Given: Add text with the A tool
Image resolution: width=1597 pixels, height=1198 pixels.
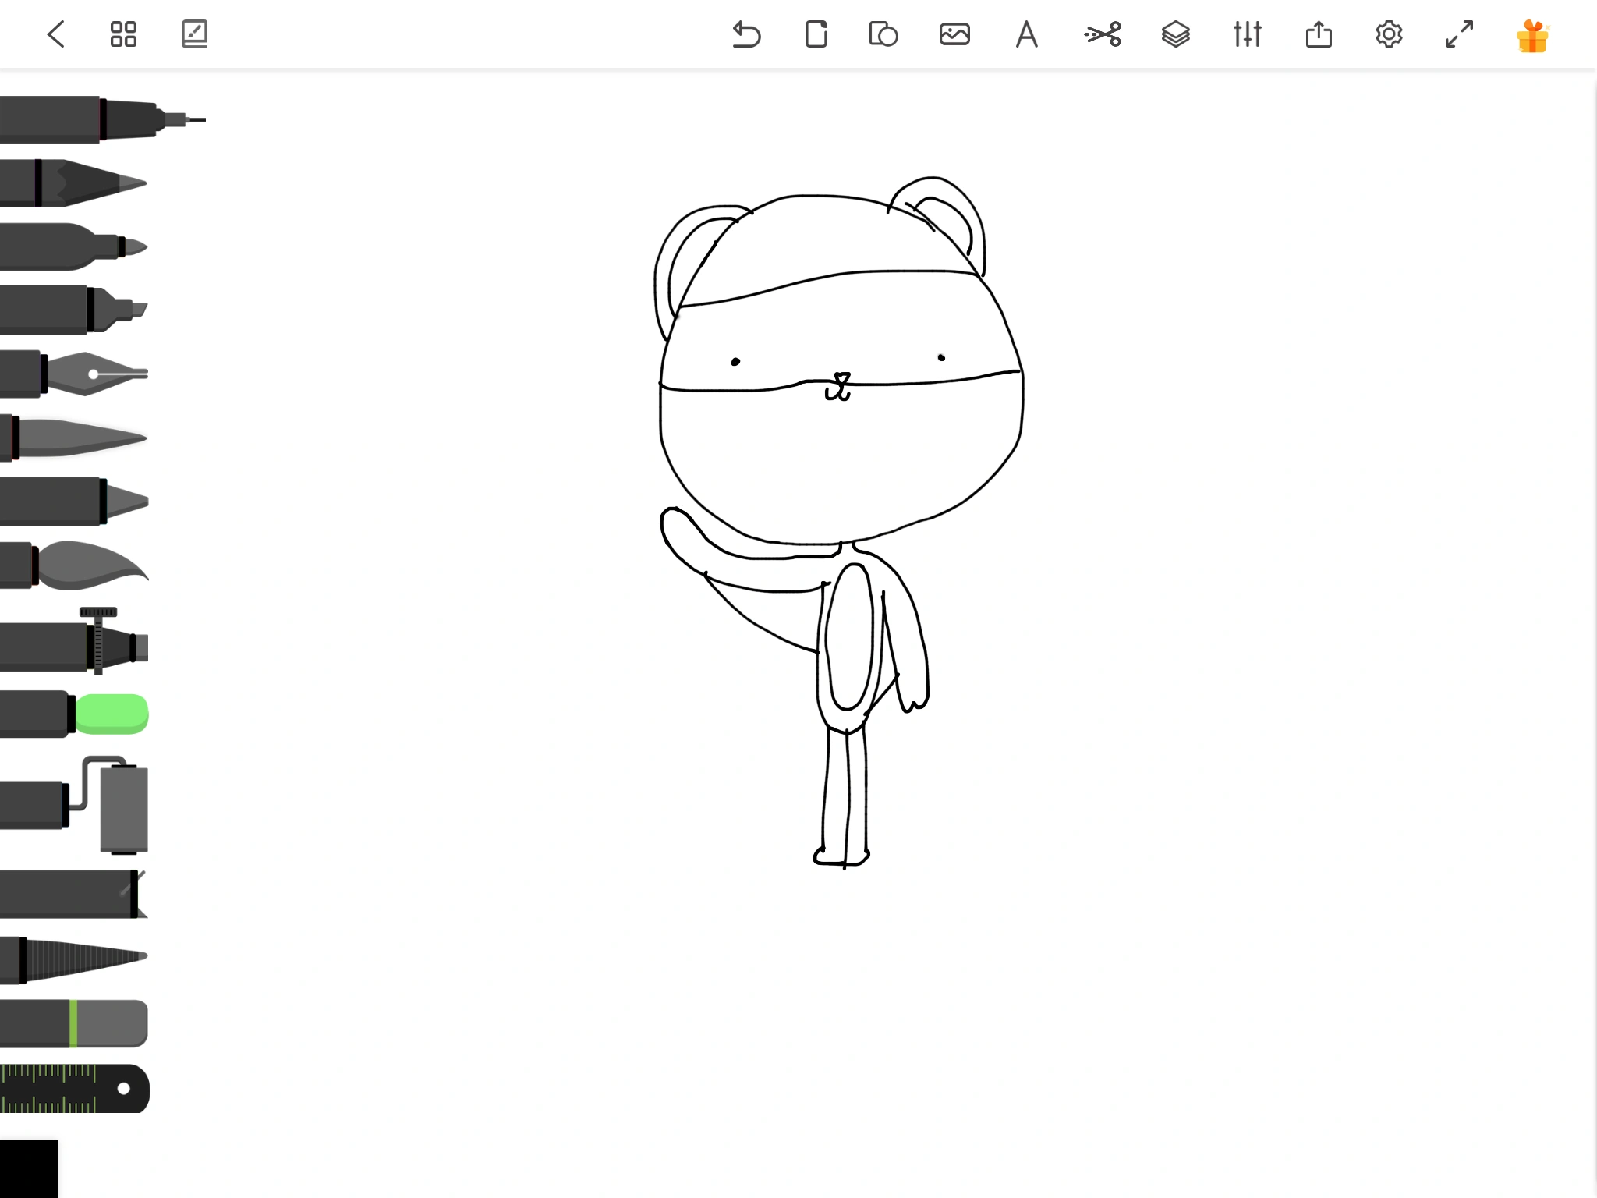Looking at the screenshot, I should point(1026,34).
